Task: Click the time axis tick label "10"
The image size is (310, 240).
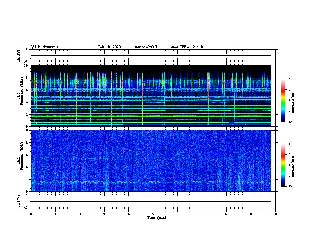Action: pos(275,214)
